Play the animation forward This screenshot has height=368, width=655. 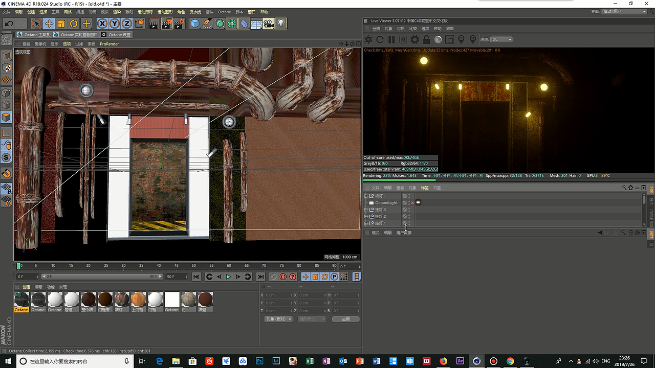(229, 277)
